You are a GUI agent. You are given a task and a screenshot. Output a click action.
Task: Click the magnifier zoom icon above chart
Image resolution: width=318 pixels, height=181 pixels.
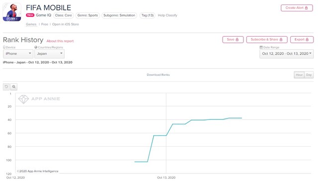tap(14, 87)
